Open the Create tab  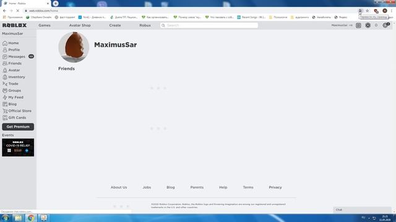point(115,25)
